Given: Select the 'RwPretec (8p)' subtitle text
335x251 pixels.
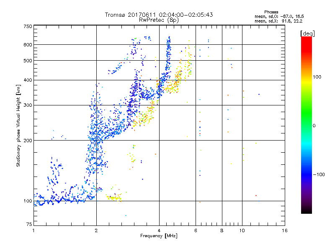Looking at the screenshot, I should (x=159, y=20).
